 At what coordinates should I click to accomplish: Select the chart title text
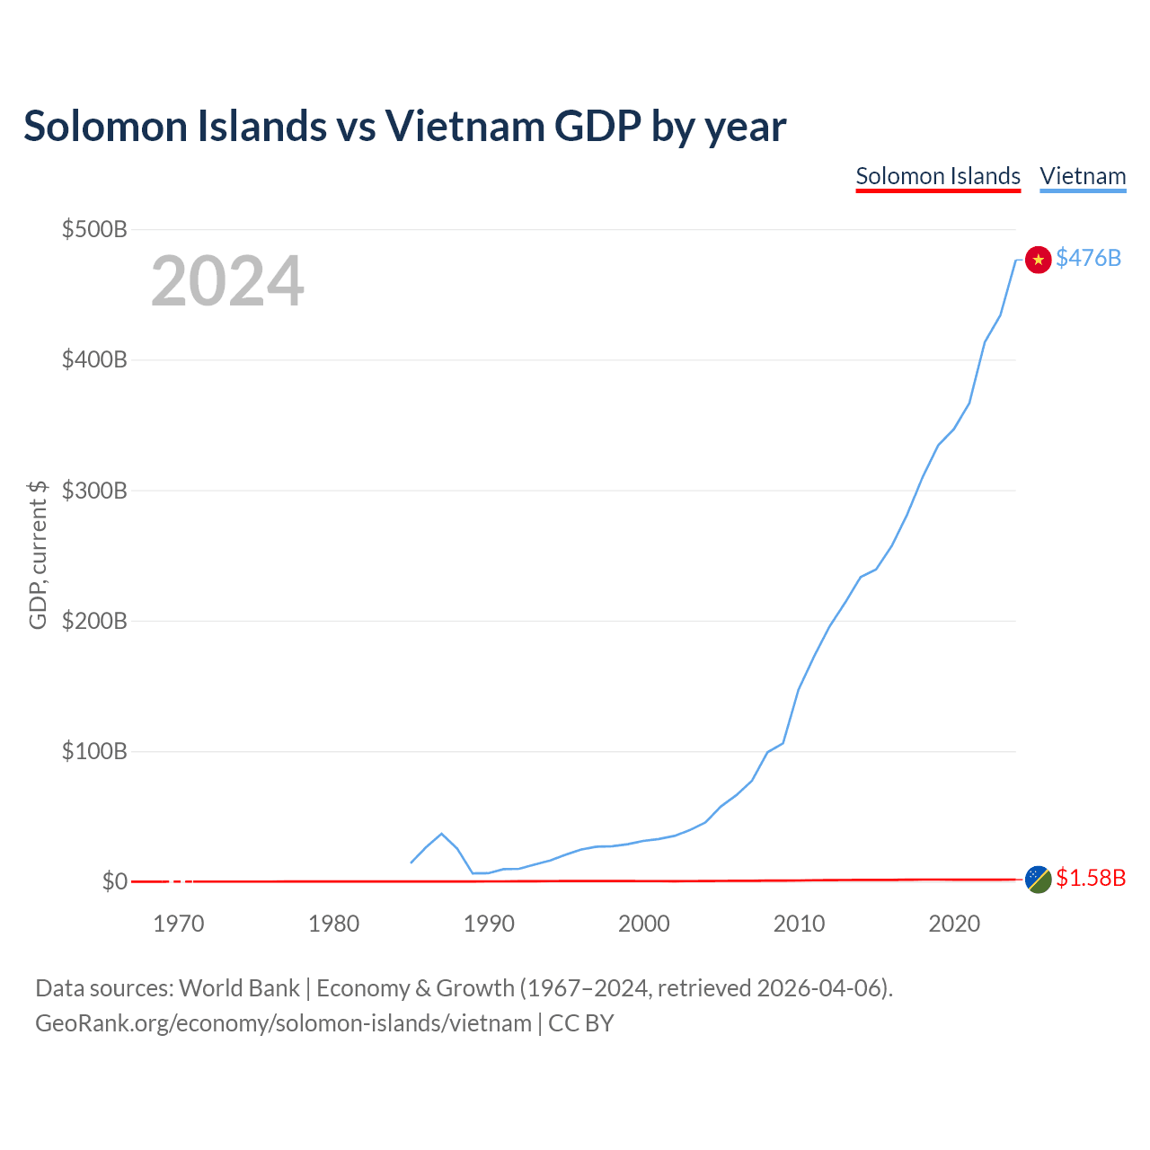tap(404, 127)
